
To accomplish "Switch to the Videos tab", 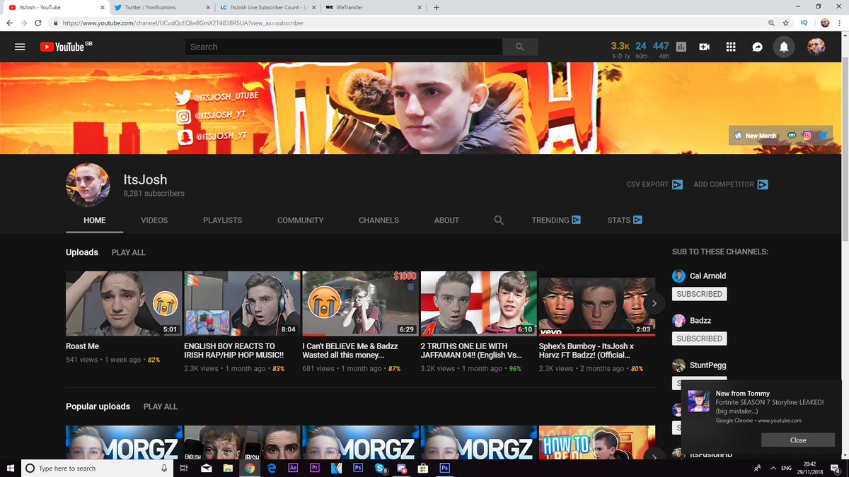I will (x=154, y=220).
